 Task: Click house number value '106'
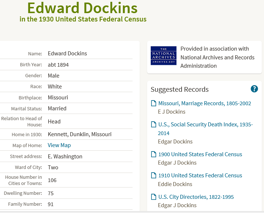[x=52, y=180]
